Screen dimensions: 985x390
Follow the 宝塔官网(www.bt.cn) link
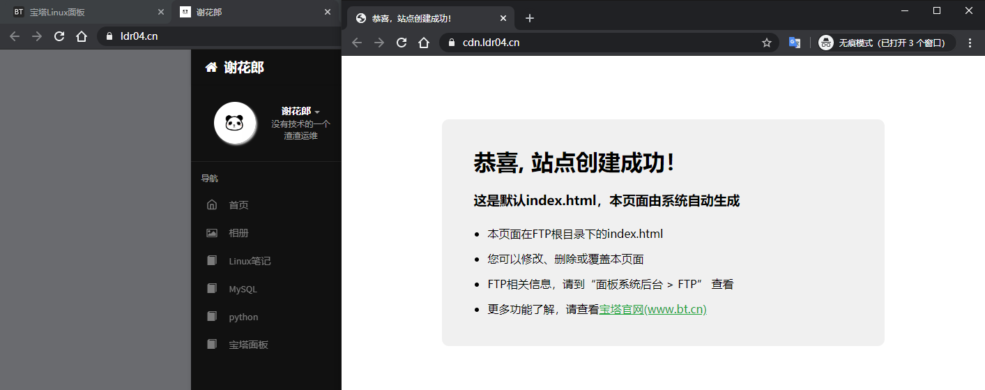click(652, 309)
